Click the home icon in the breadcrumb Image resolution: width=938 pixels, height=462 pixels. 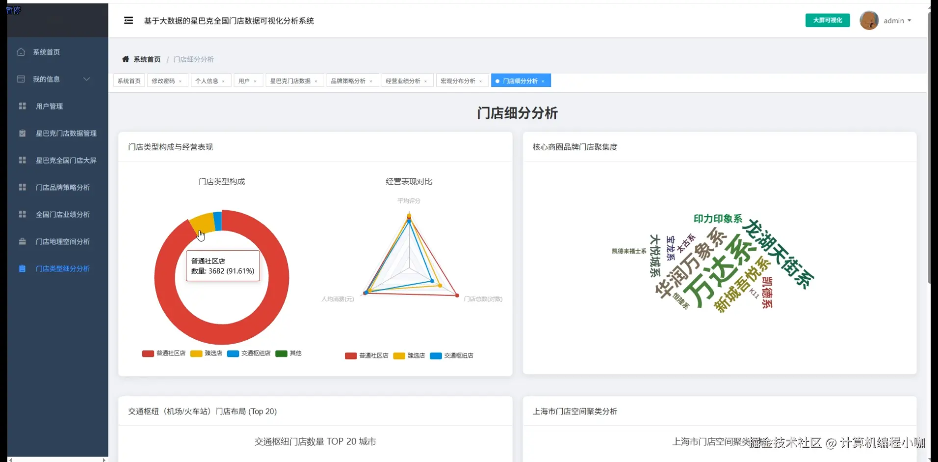(x=126, y=59)
